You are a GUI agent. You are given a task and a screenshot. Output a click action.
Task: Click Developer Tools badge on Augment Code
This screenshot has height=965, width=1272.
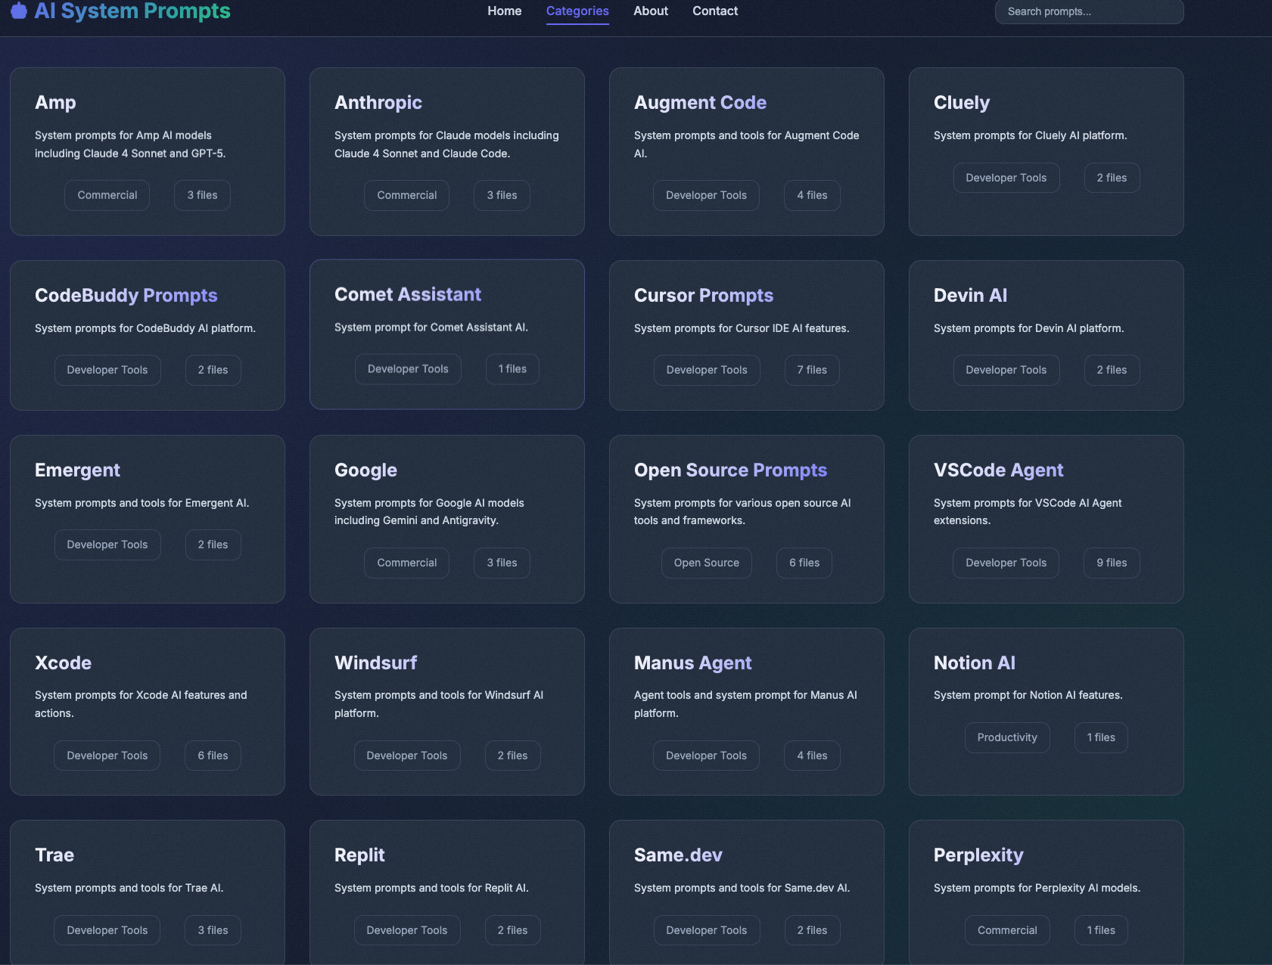click(x=705, y=195)
